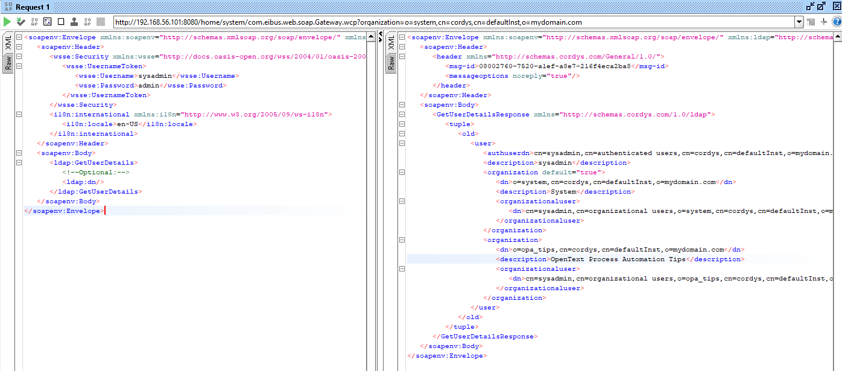
Task: Open the endpoint URL dropdown arrow
Action: pos(800,22)
